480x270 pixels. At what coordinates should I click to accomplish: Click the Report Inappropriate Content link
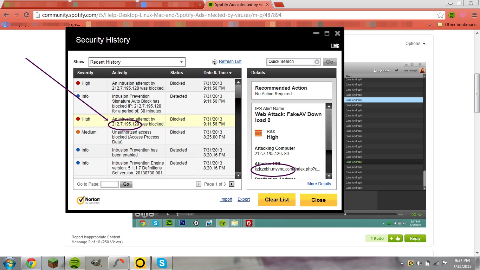coord(96,237)
